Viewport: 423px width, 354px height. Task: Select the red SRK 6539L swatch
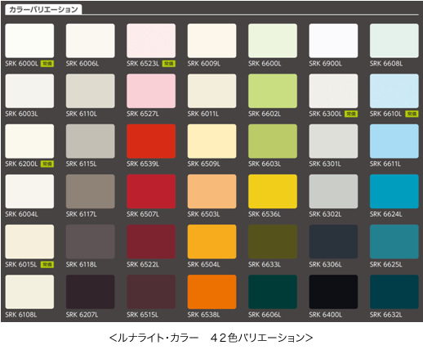151,141
